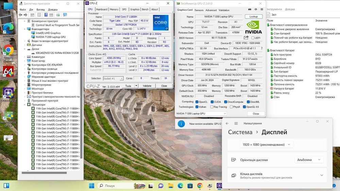
Task: Click the Device Manager horizontal scrollbar
Action: coord(44,173)
